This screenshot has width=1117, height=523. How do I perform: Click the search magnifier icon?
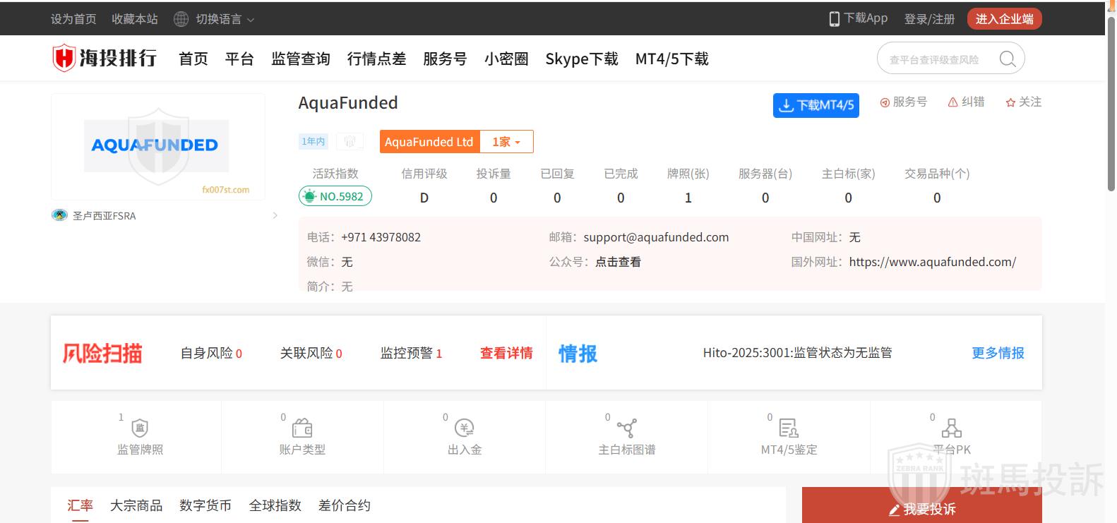1008,59
